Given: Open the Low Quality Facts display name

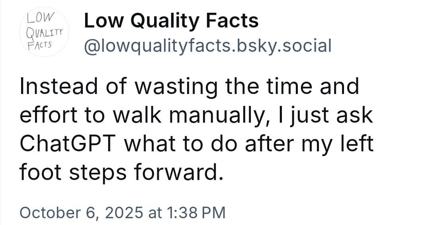Looking at the screenshot, I should click(x=171, y=21).
